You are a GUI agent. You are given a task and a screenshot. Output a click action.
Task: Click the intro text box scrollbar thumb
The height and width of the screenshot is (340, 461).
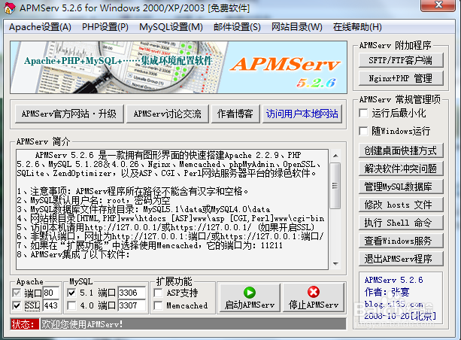click(335, 186)
